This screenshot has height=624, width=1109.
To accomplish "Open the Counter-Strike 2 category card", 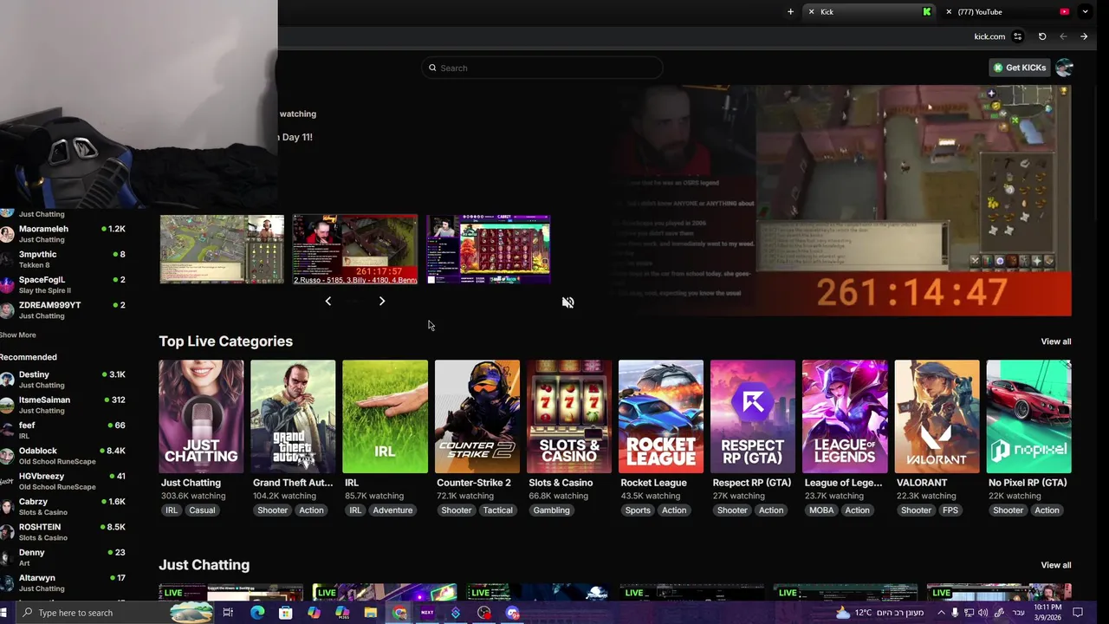I will click(477, 417).
